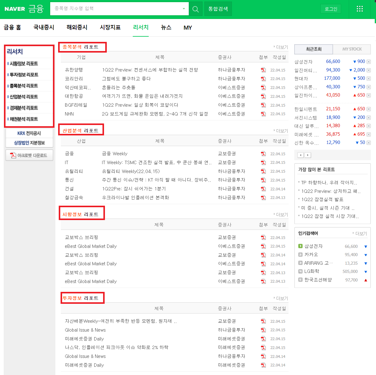Open 시장지표 menu
The width and height of the screenshot is (376, 375).
pyautogui.click(x=110, y=28)
